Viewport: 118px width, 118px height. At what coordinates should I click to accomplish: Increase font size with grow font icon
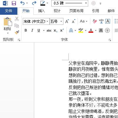pos(67,21)
